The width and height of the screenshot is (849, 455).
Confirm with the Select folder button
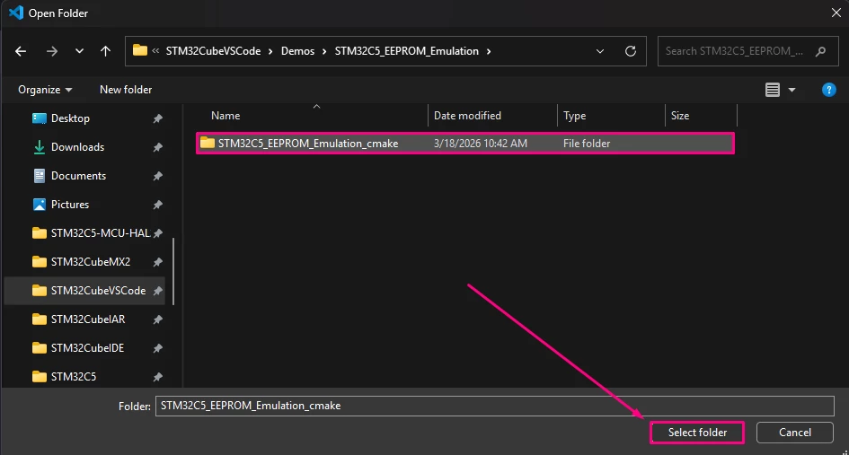[697, 433]
